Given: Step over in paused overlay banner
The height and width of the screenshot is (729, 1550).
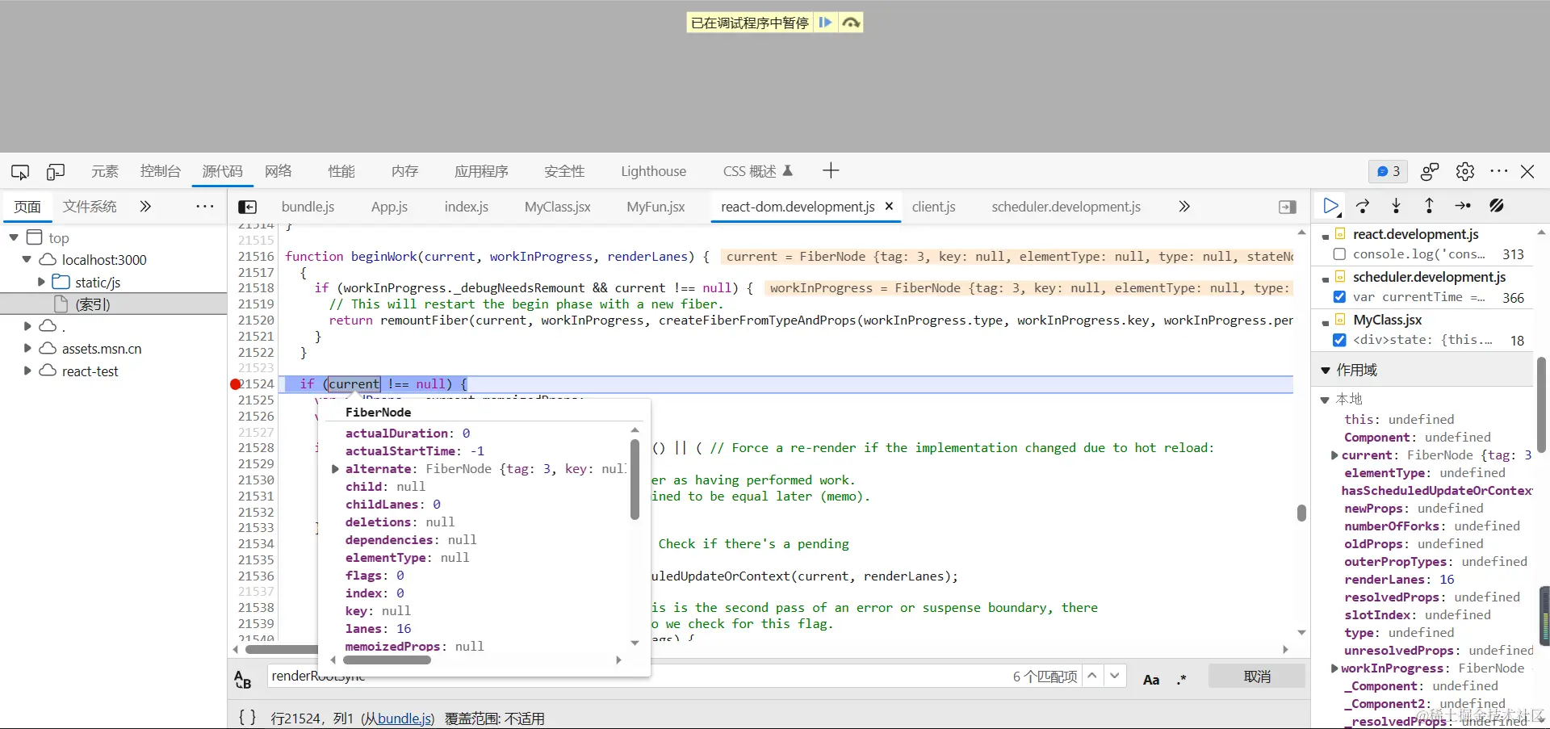Looking at the screenshot, I should (850, 23).
